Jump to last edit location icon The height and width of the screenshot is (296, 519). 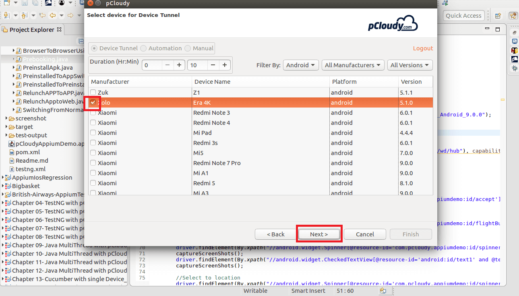42,15
